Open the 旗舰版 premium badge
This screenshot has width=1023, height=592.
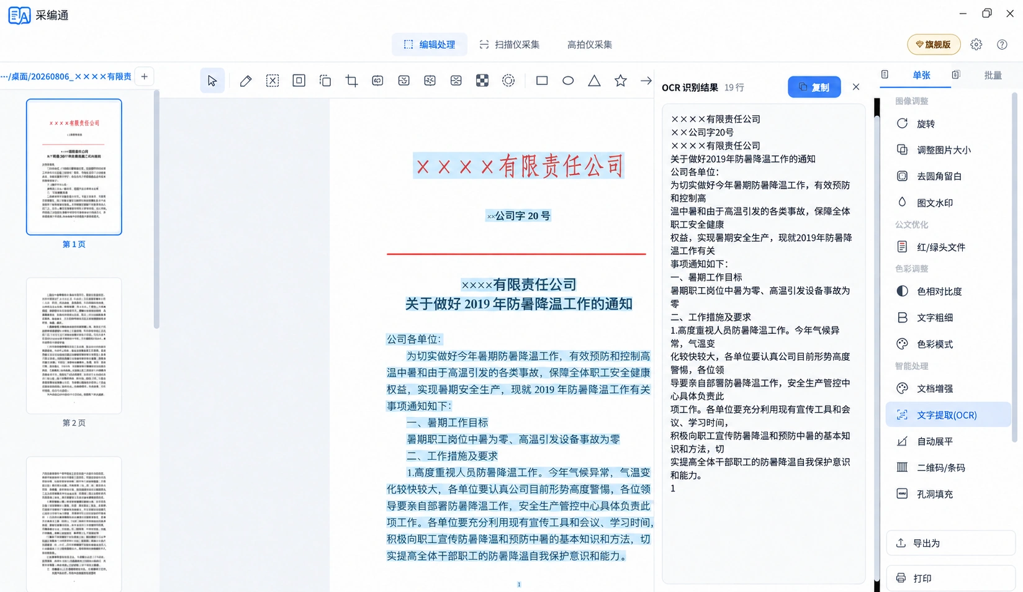934,45
